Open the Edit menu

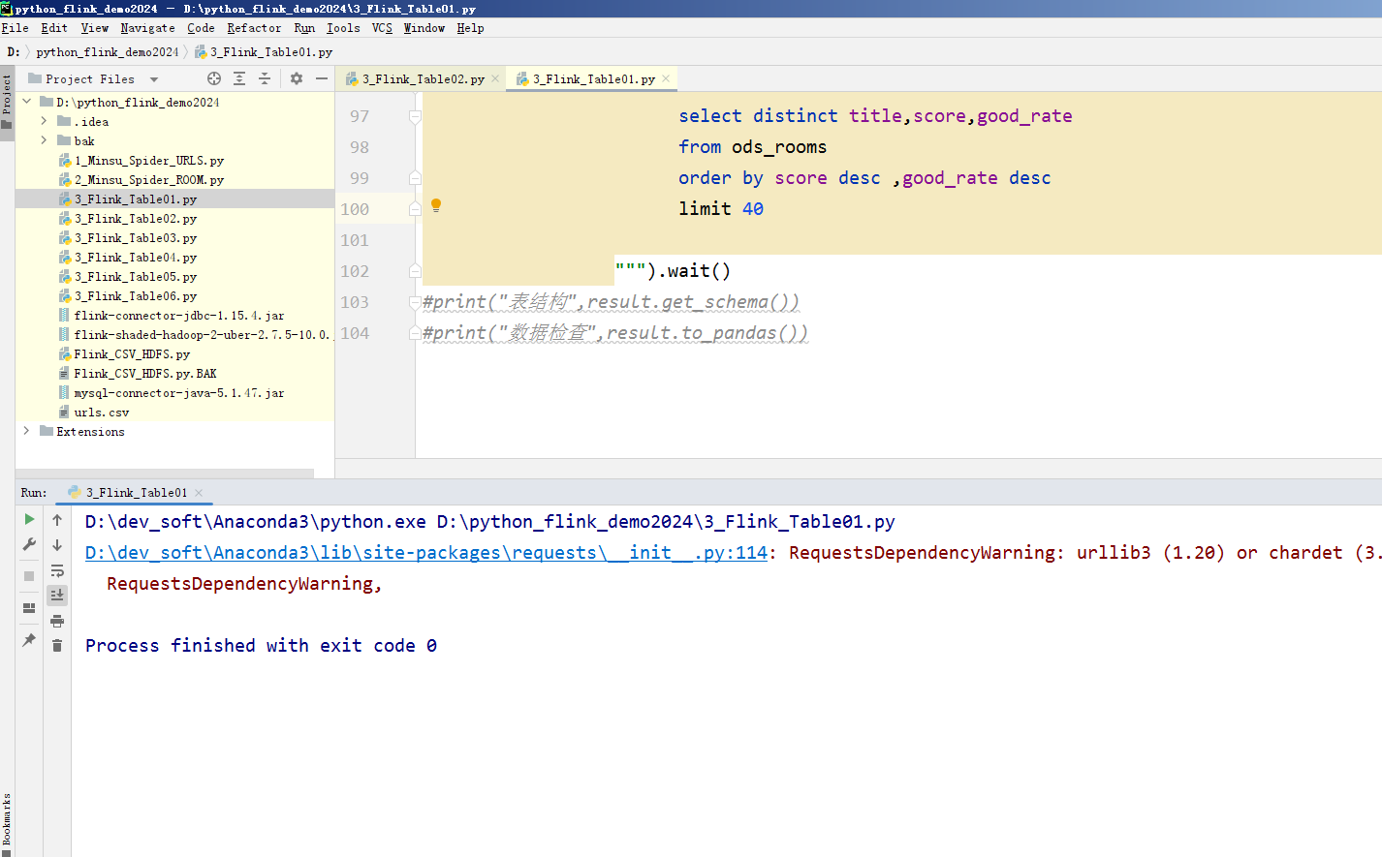(x=54, y=28)
